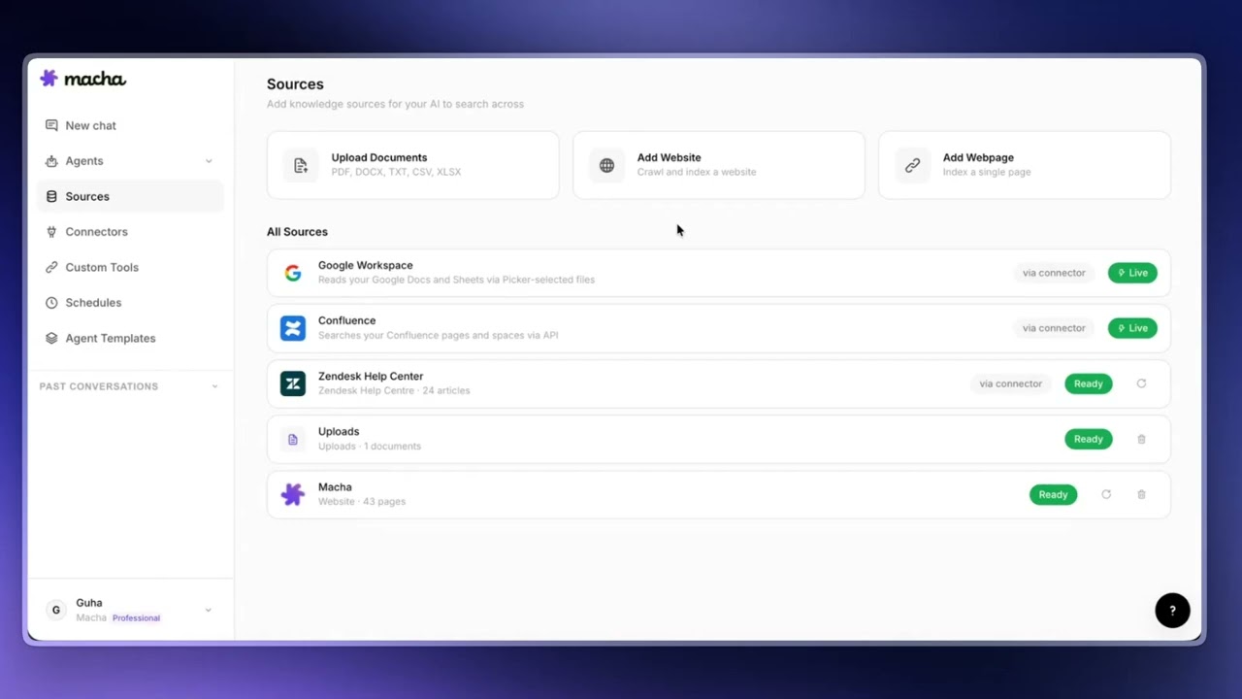This screenshot has width=1242, height=699.
Task: Click the Ready badge on the Uploads row
Action: 1089,439
